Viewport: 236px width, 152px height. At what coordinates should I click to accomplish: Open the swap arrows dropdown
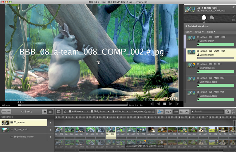[x=168, y=112]
